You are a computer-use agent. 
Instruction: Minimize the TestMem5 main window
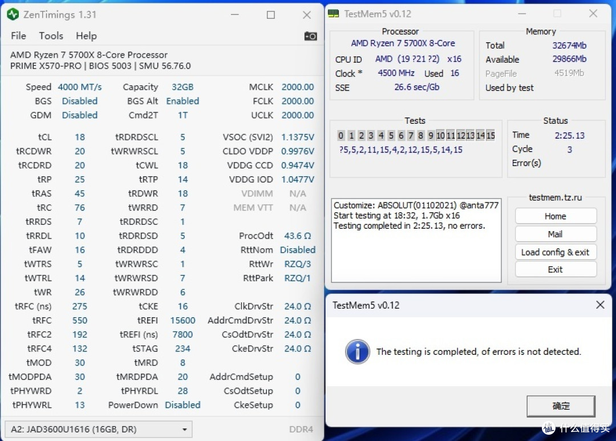coord(522,14)
